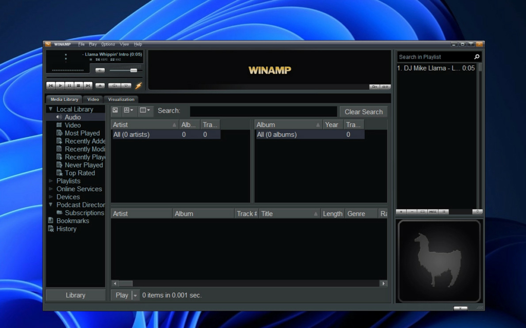Click the Library button at bottom left
Screen dimensions: 526x328
click(76, 295)
